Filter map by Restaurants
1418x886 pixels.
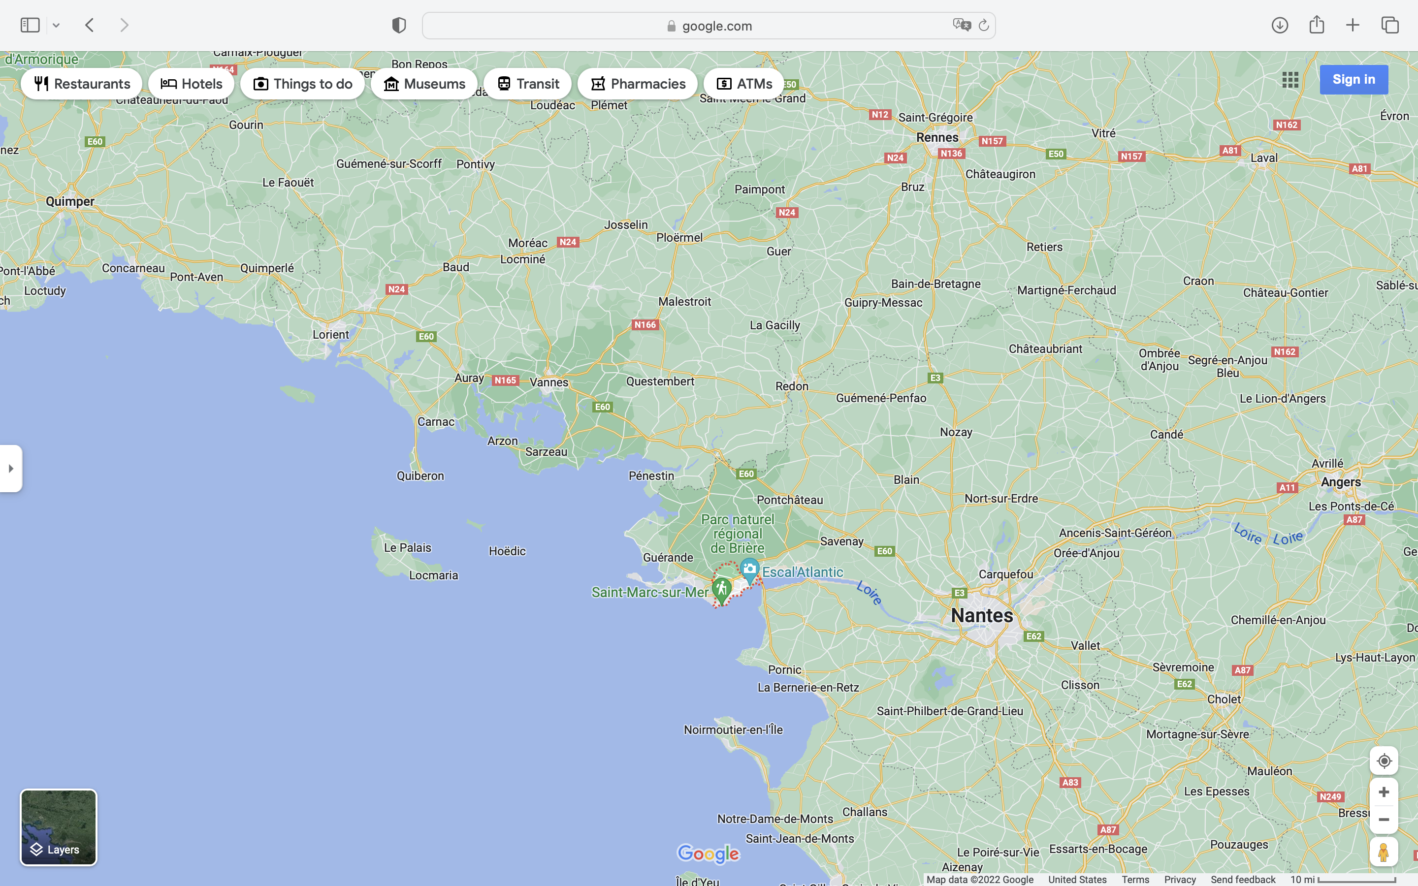[81, 84]
